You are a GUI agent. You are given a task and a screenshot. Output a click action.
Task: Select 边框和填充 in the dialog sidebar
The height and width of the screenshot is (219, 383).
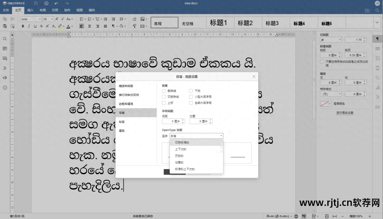pyautogui.click(x=126, y=104)
